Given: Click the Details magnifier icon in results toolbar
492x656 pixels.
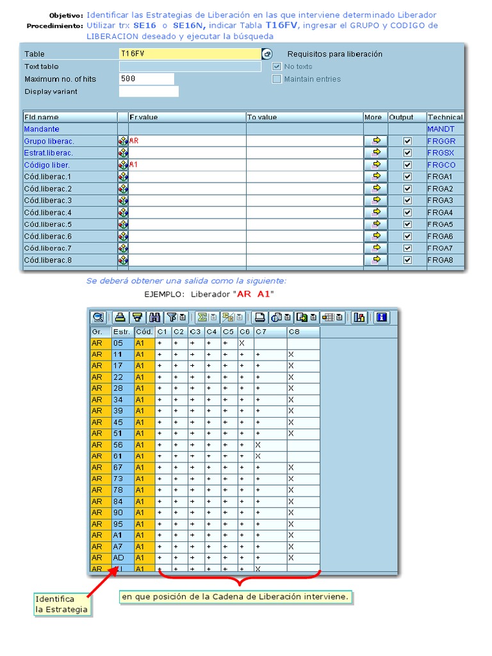Looking at the screenshot, I should [98, 318].
